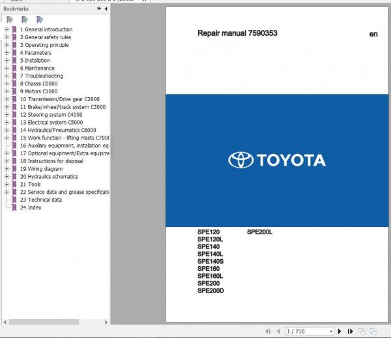
Task: Open the 23 Technical data bookmark
Action: (41, 200)
